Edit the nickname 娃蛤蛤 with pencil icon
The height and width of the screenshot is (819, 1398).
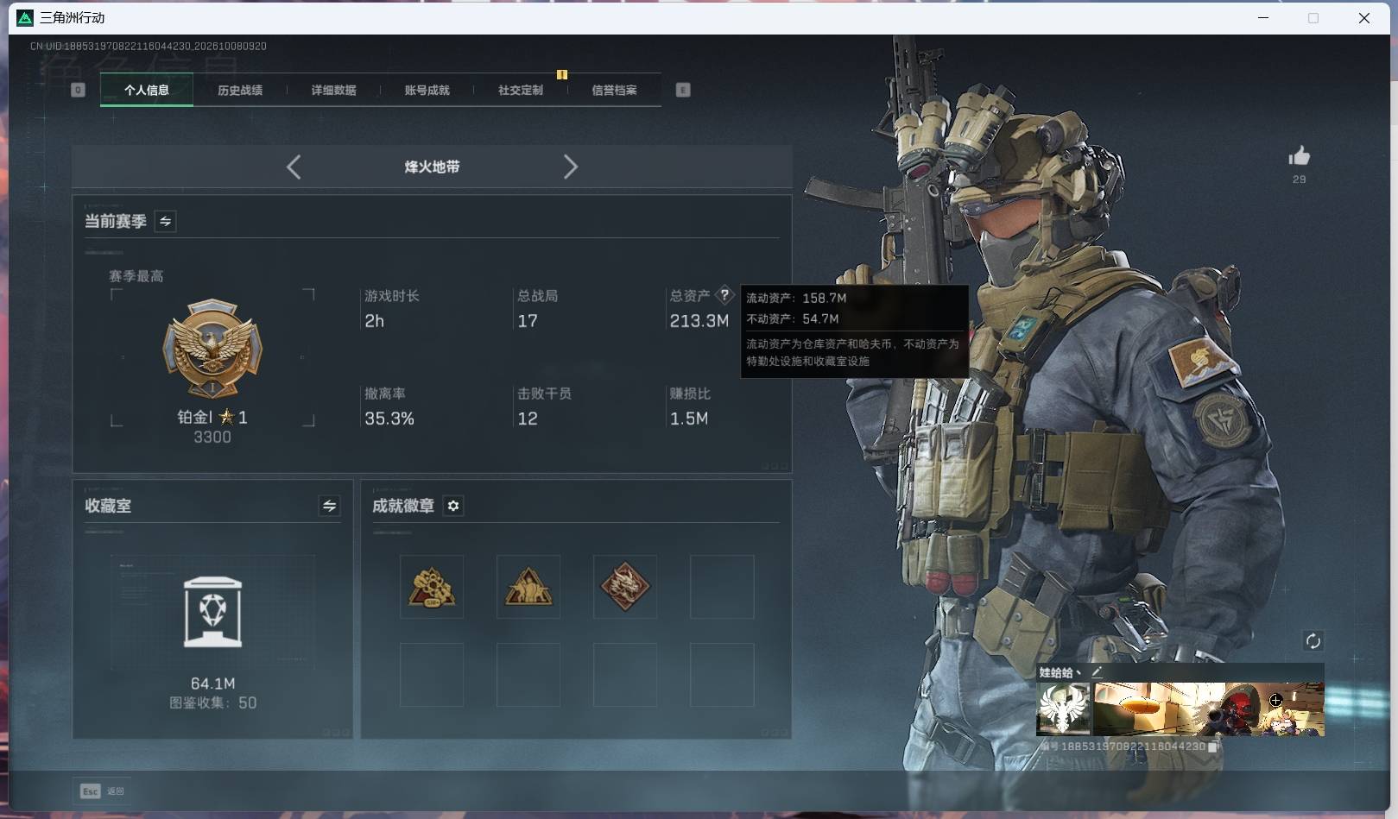click(1097, 671)
